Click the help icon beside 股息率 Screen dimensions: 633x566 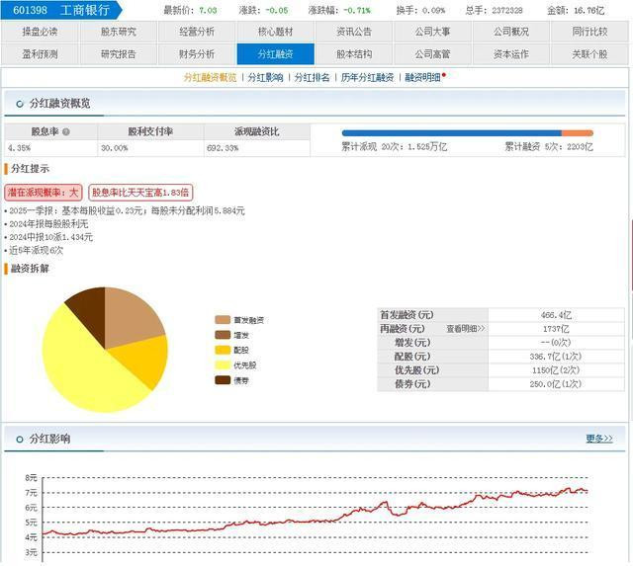[66, 131]
